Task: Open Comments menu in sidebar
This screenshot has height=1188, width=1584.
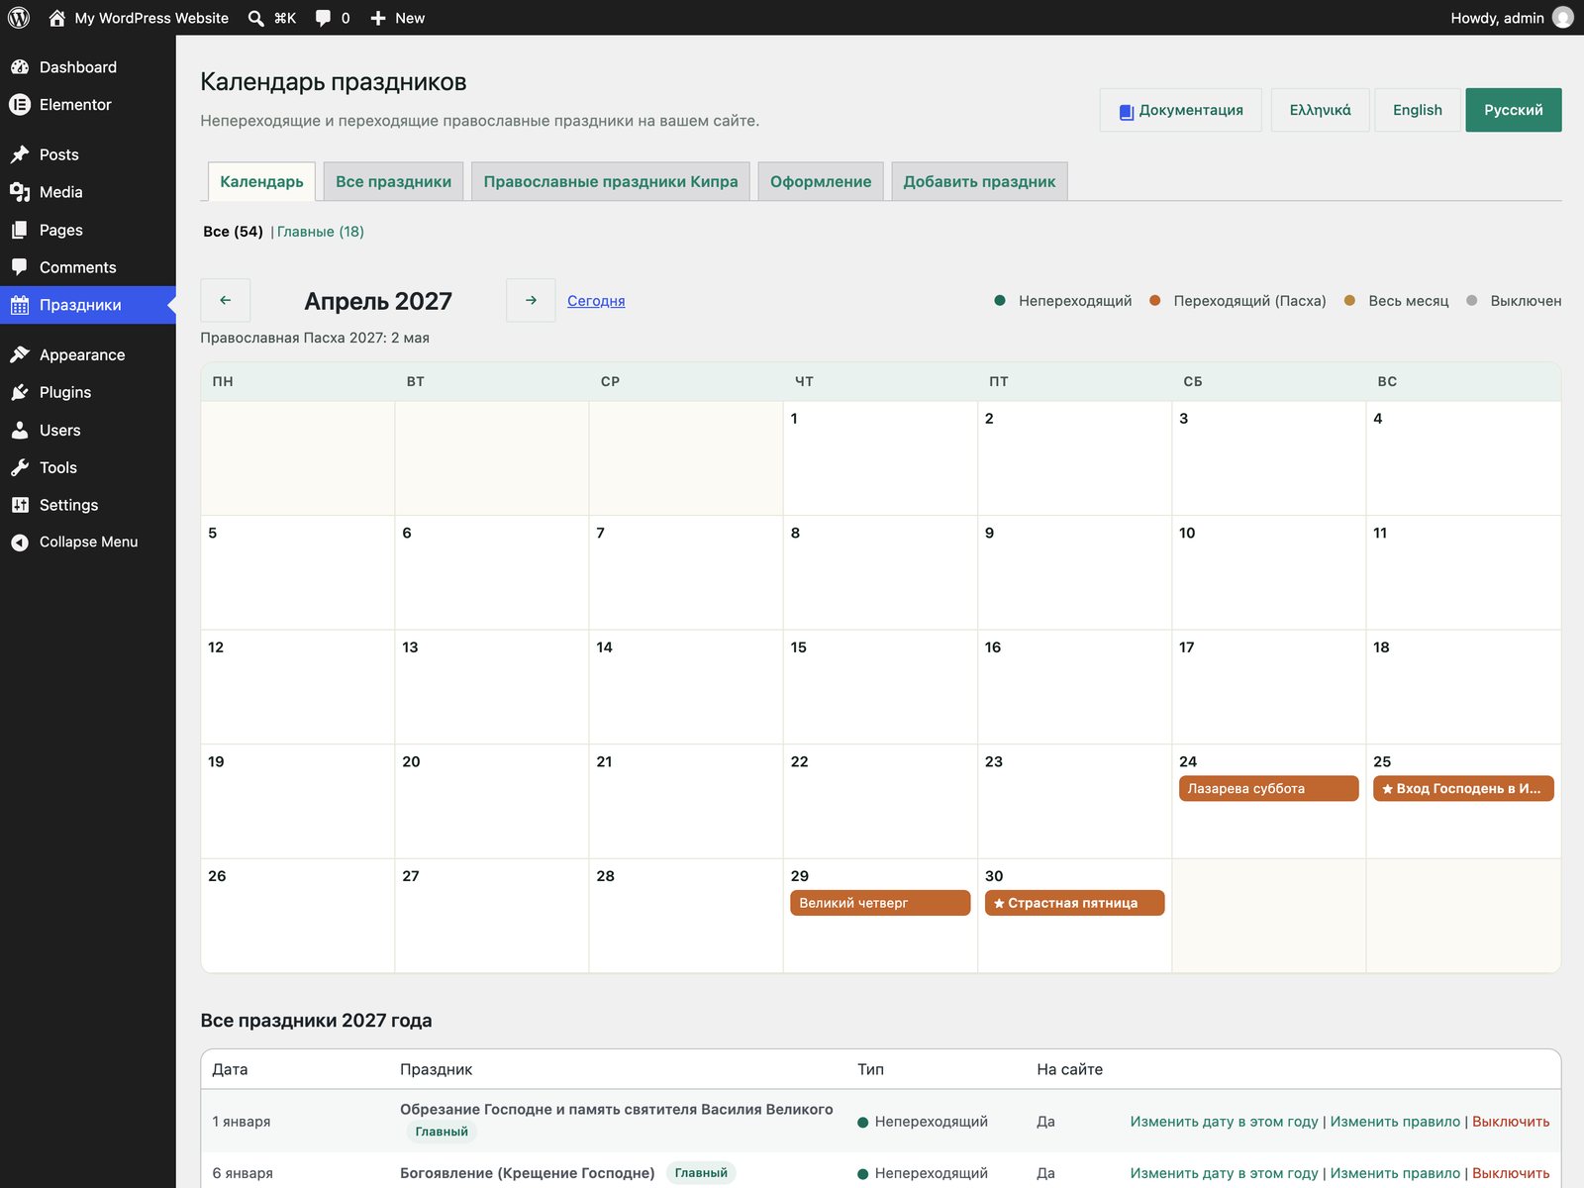Action: [88, 267]
